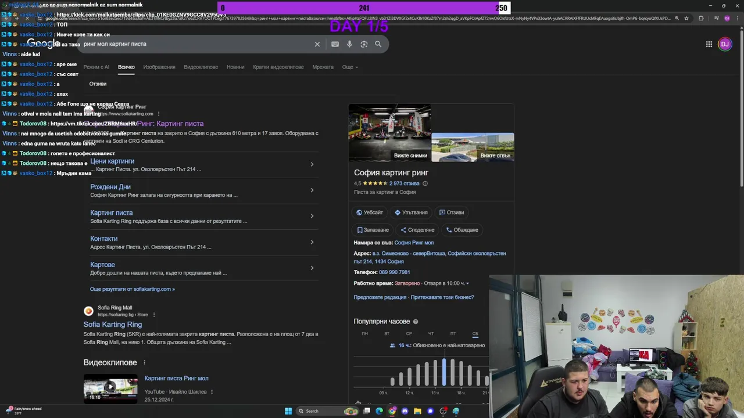This screenshot has width=744, height=418.
Task: Get directions via Упътвания button
Action: (x=412, y=212)
